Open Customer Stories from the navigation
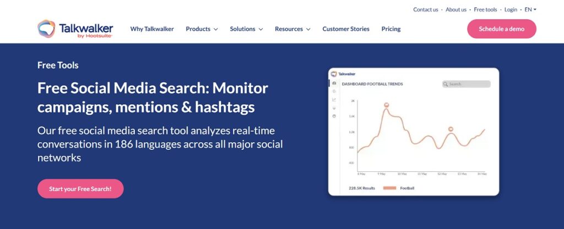 point(346,29)
